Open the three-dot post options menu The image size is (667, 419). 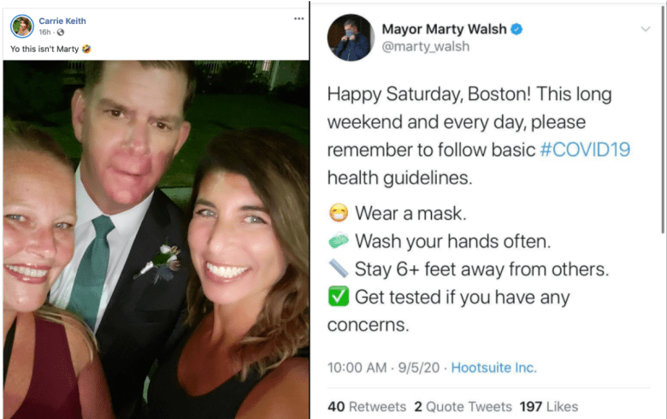point(298,19)
